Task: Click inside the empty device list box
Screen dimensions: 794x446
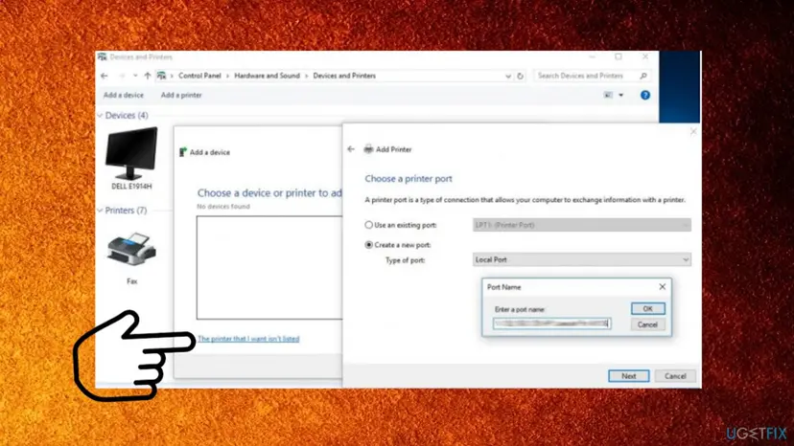Action: tap(269, 267)
